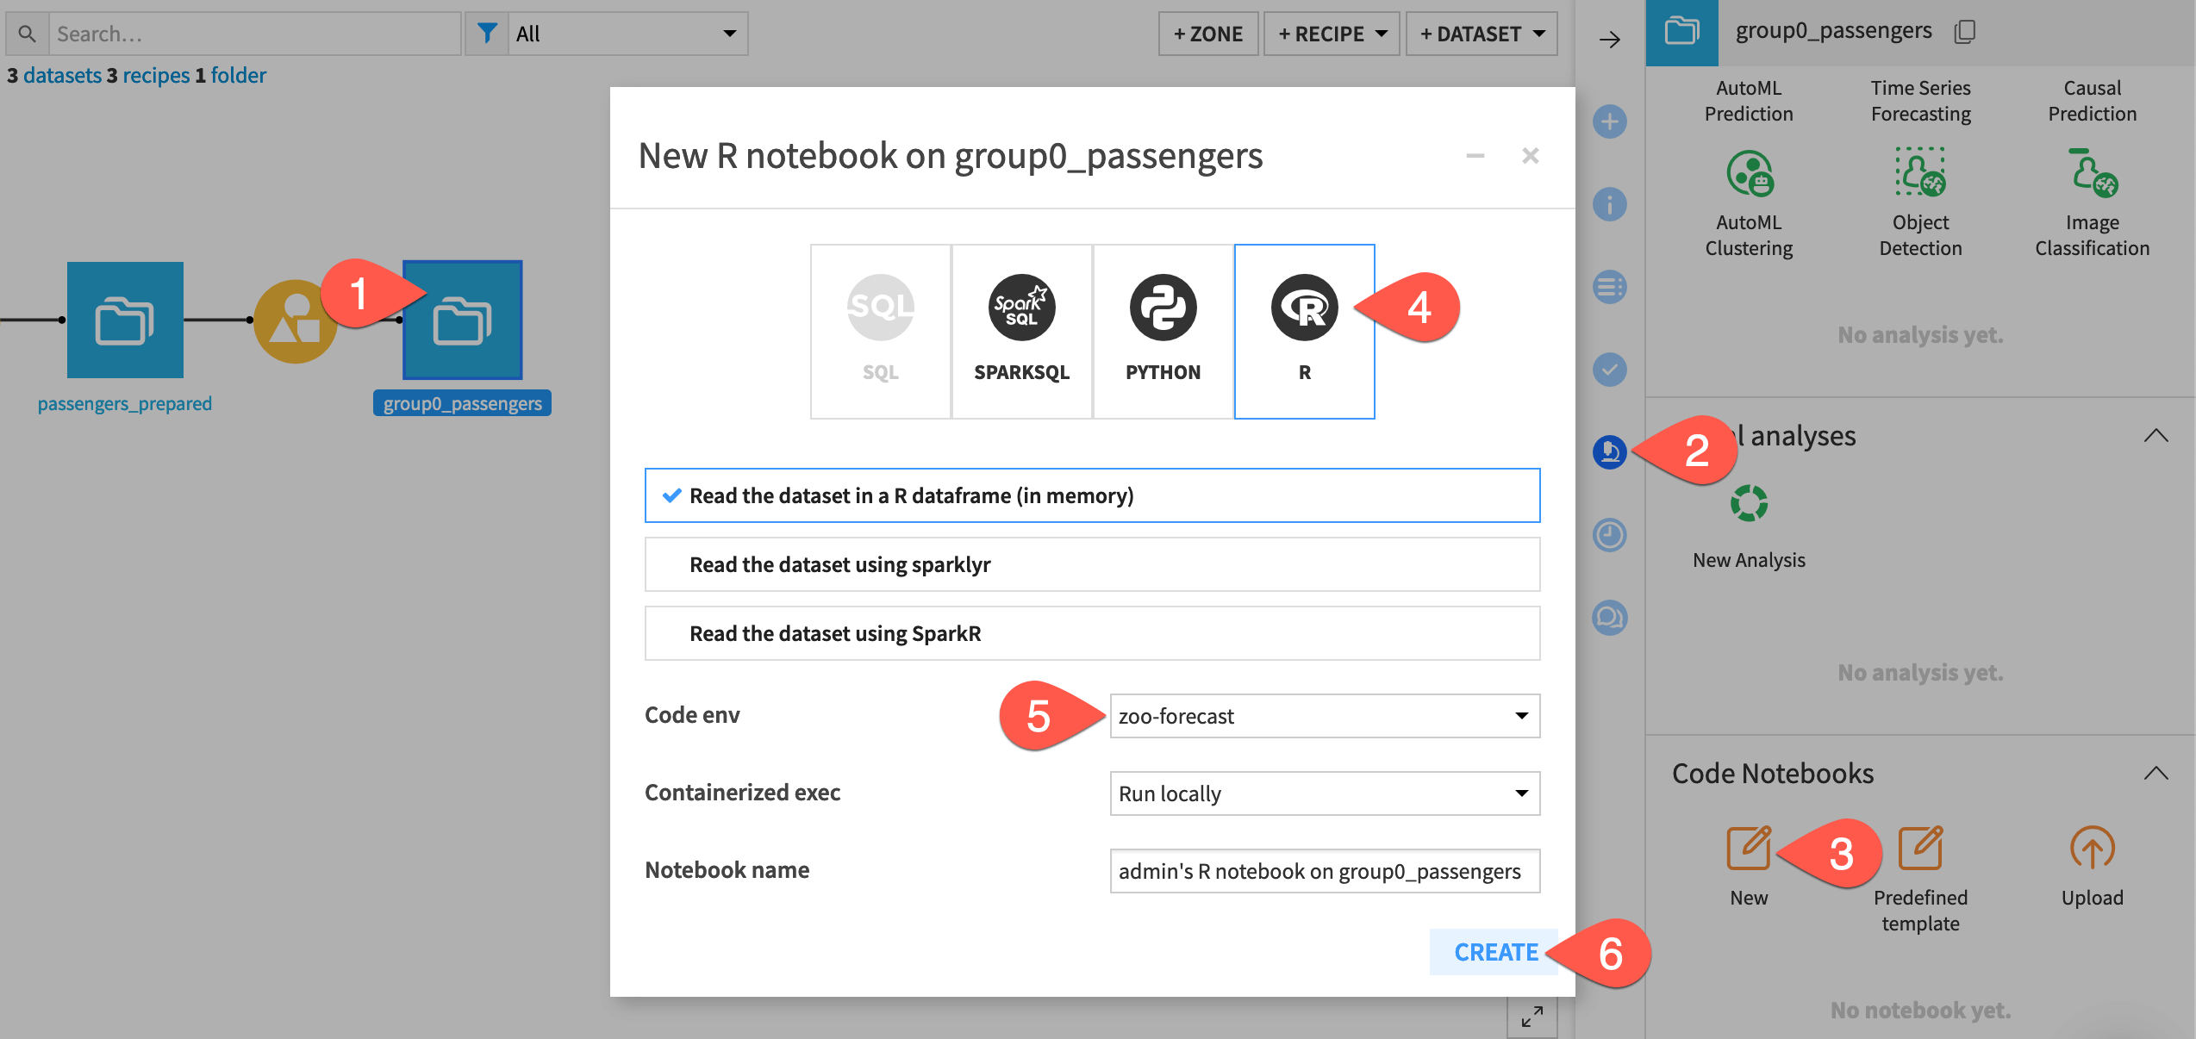The height and width of the screenshot is (1039, 2196).
Task: Select the R notebook type
Action: point(1304,332)
